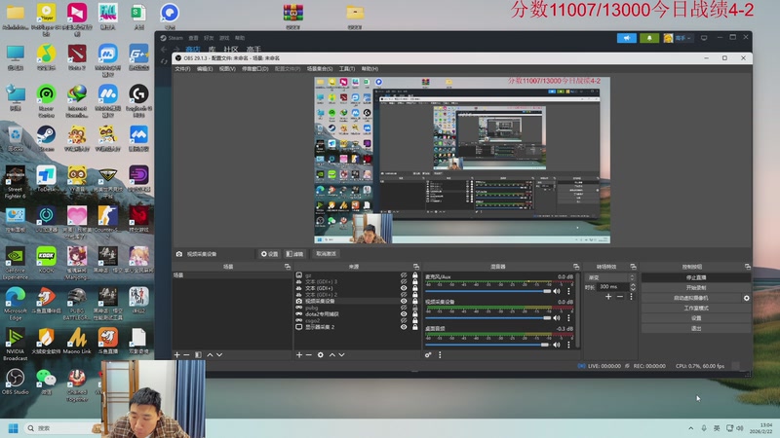Show the 文本 (GDI+) 3 source
Screen dimensions: 780x438
[x=404, y=281]
